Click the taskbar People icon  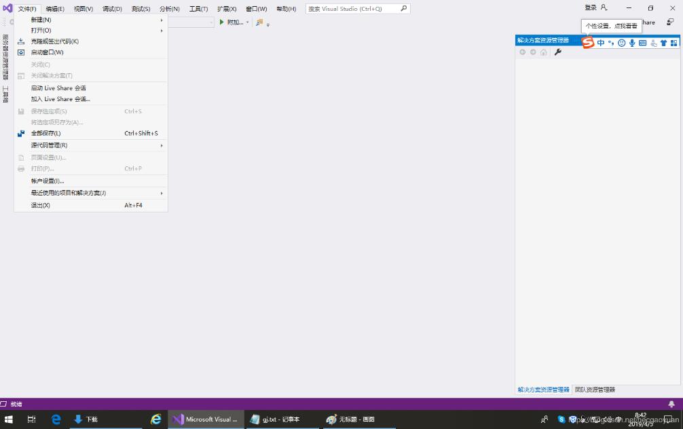[544, 419]
